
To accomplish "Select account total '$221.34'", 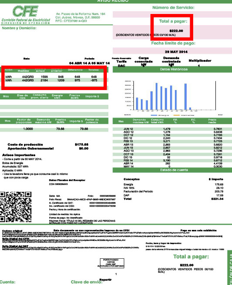I will (x=217, y=199).
